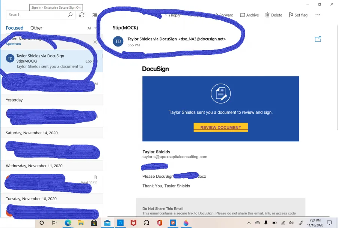This screenshot has width=338, height=228.
Task: Click the pen/link tray icon
Action: 301,223
